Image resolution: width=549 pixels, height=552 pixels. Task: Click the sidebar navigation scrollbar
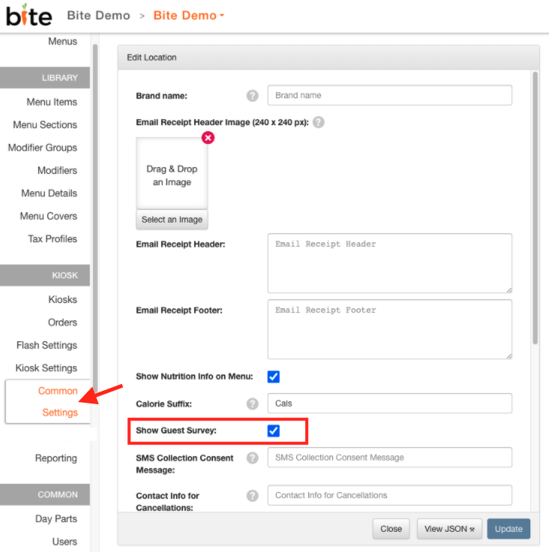(x=95, y=218)
